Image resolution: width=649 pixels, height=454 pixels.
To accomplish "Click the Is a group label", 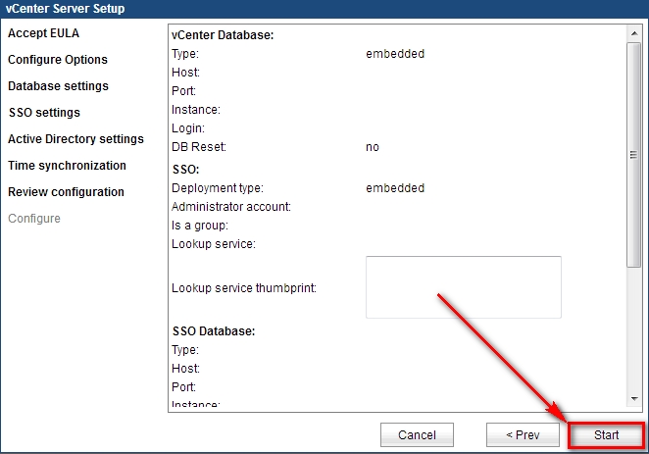I will point(199,226).
